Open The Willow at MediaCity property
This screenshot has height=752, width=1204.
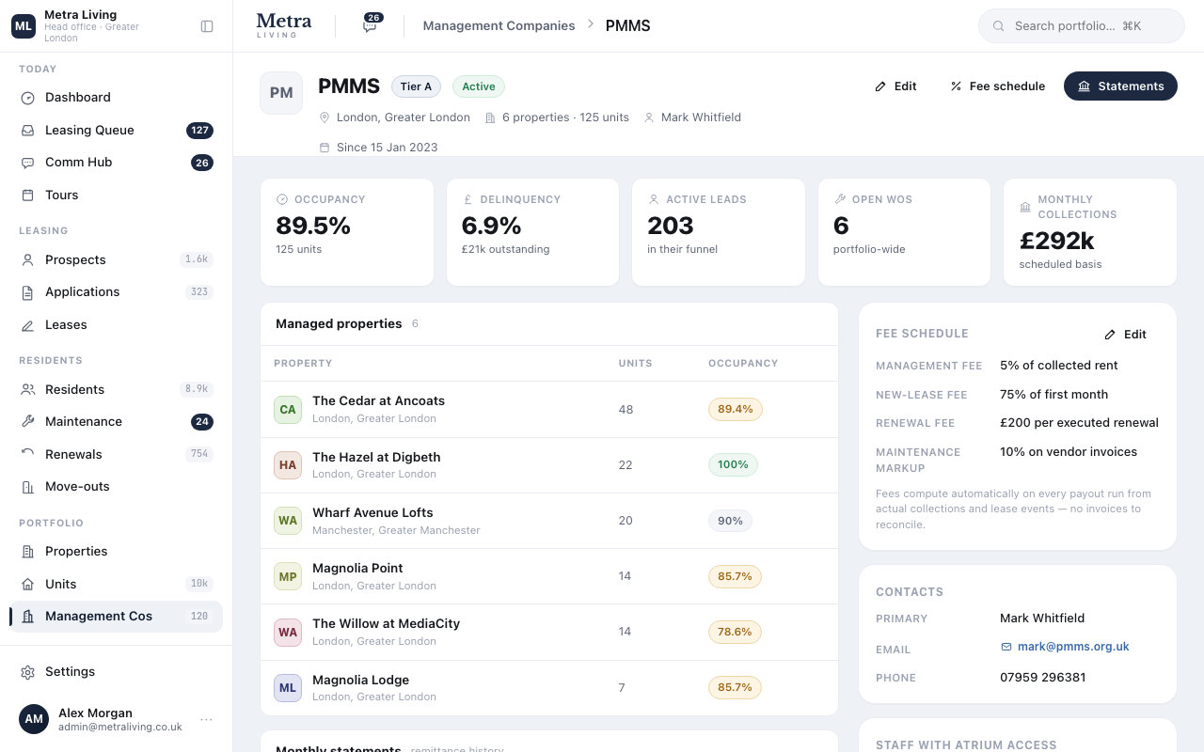click(x=549, y=632)
